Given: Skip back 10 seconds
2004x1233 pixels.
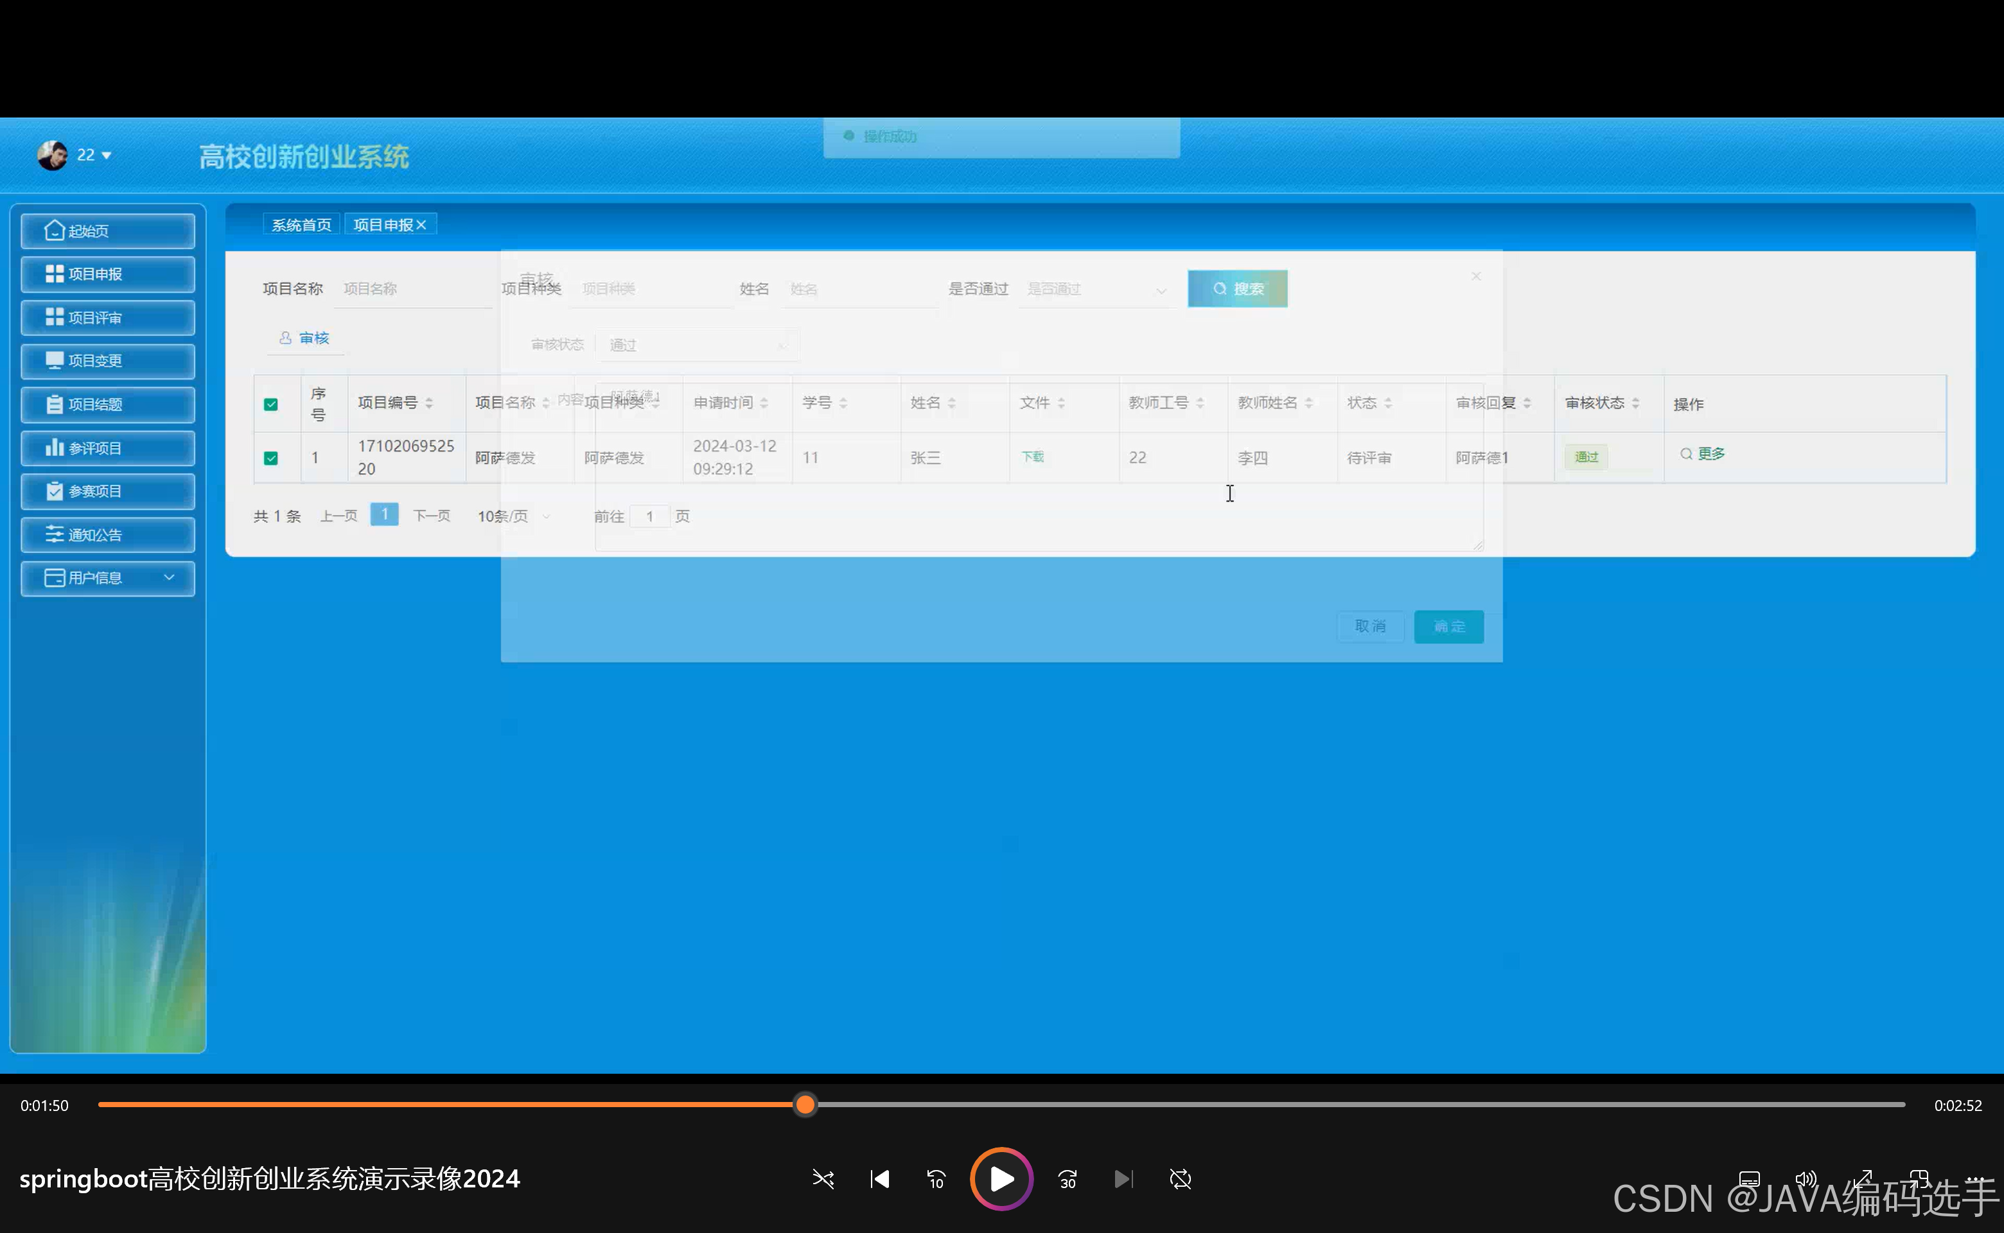Looking at the screenshot, I should 936,1179.
